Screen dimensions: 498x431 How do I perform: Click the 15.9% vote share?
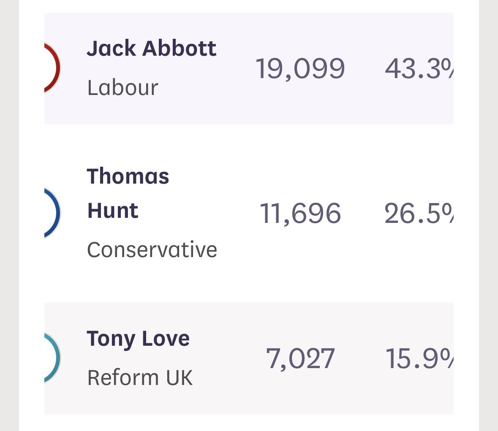[419, 359]
